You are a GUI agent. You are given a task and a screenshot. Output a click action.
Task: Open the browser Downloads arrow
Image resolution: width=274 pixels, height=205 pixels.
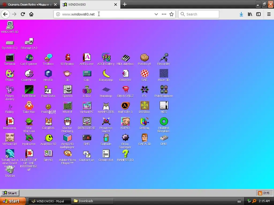pos(241,14)
